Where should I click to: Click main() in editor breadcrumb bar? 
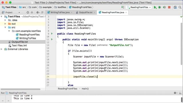coord(85,89)
